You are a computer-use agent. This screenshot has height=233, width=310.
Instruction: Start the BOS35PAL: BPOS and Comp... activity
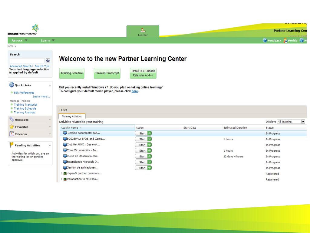(x=143, y=139)
